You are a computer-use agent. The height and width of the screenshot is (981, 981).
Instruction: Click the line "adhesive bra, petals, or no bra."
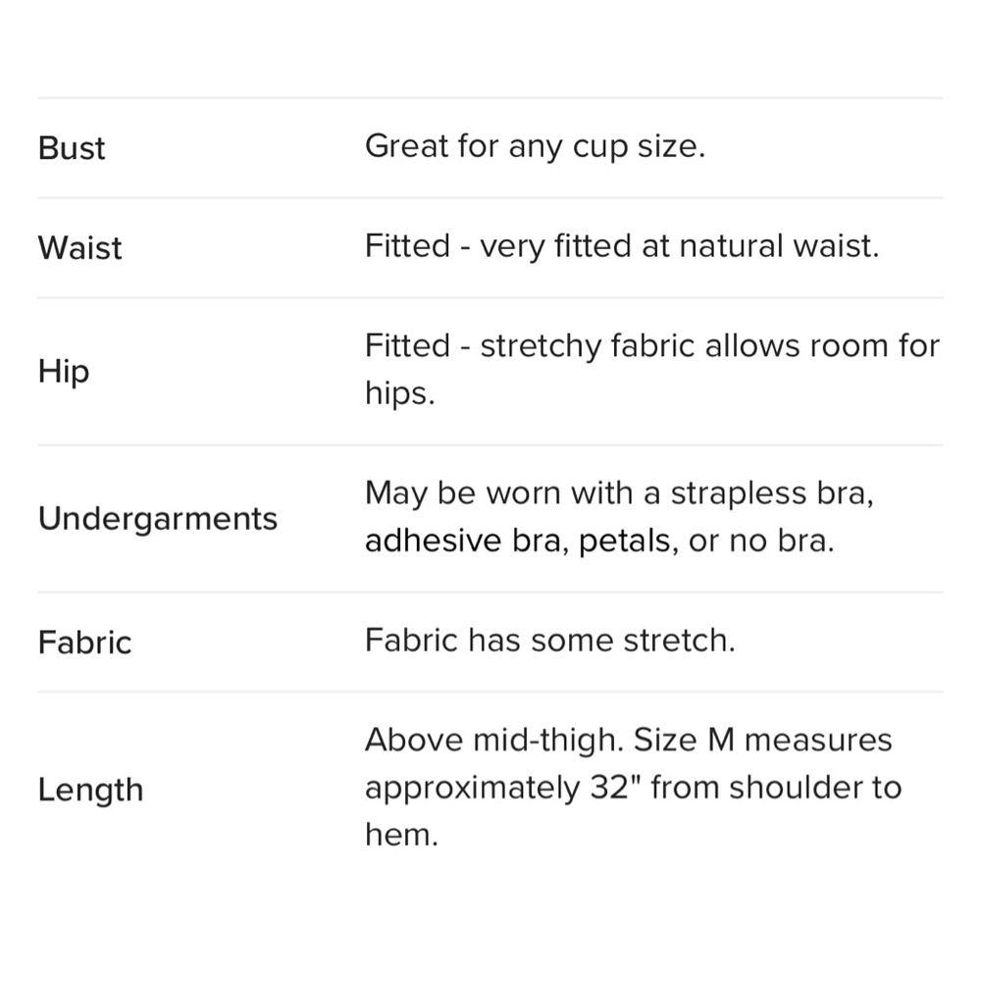(x=599, y=542)
